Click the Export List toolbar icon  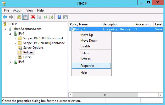(51, 17)
